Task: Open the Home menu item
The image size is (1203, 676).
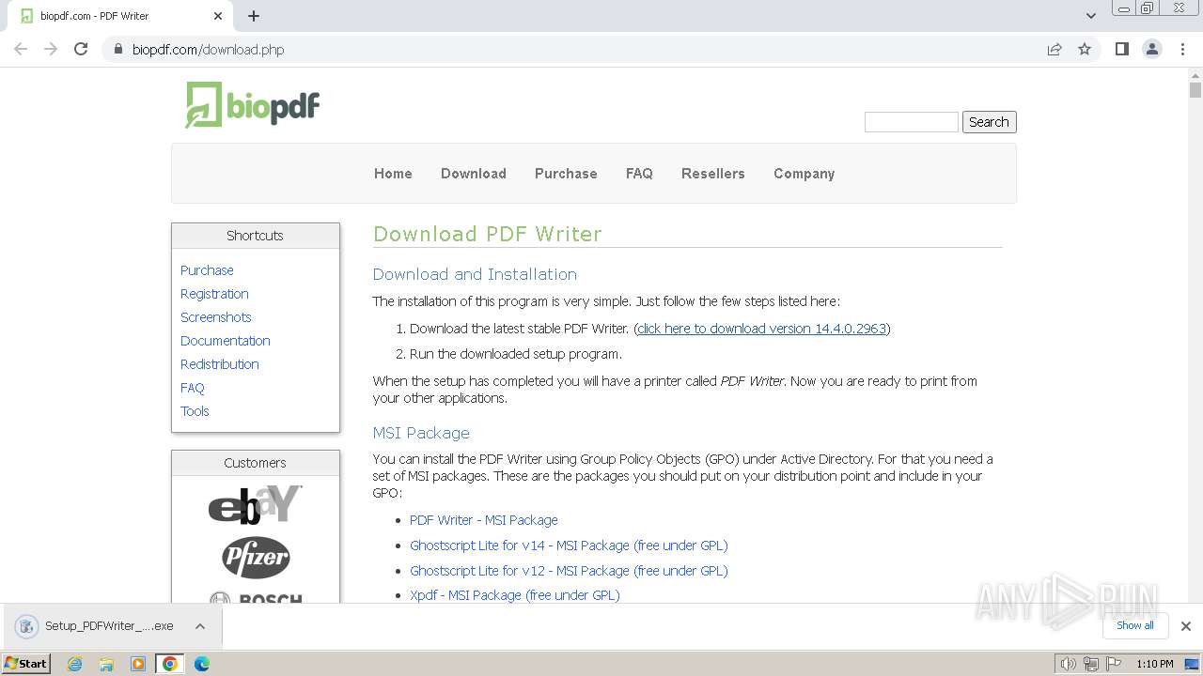Action: [393, 174]
